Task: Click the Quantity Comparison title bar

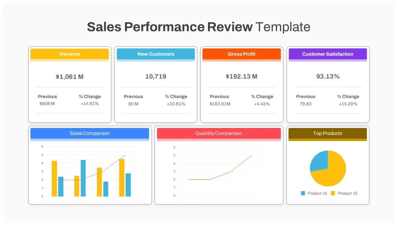Action: coord(218,133)
